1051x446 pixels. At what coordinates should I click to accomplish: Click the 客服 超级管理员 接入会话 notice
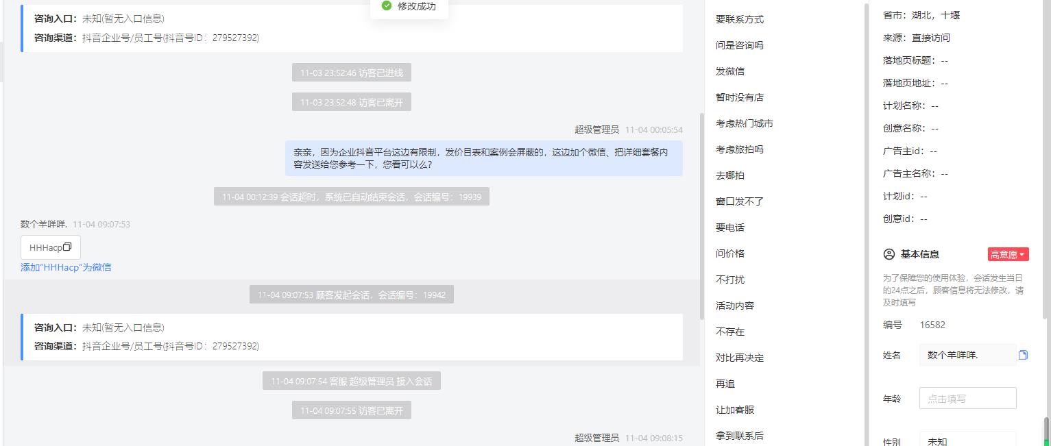tap(352, 381)
